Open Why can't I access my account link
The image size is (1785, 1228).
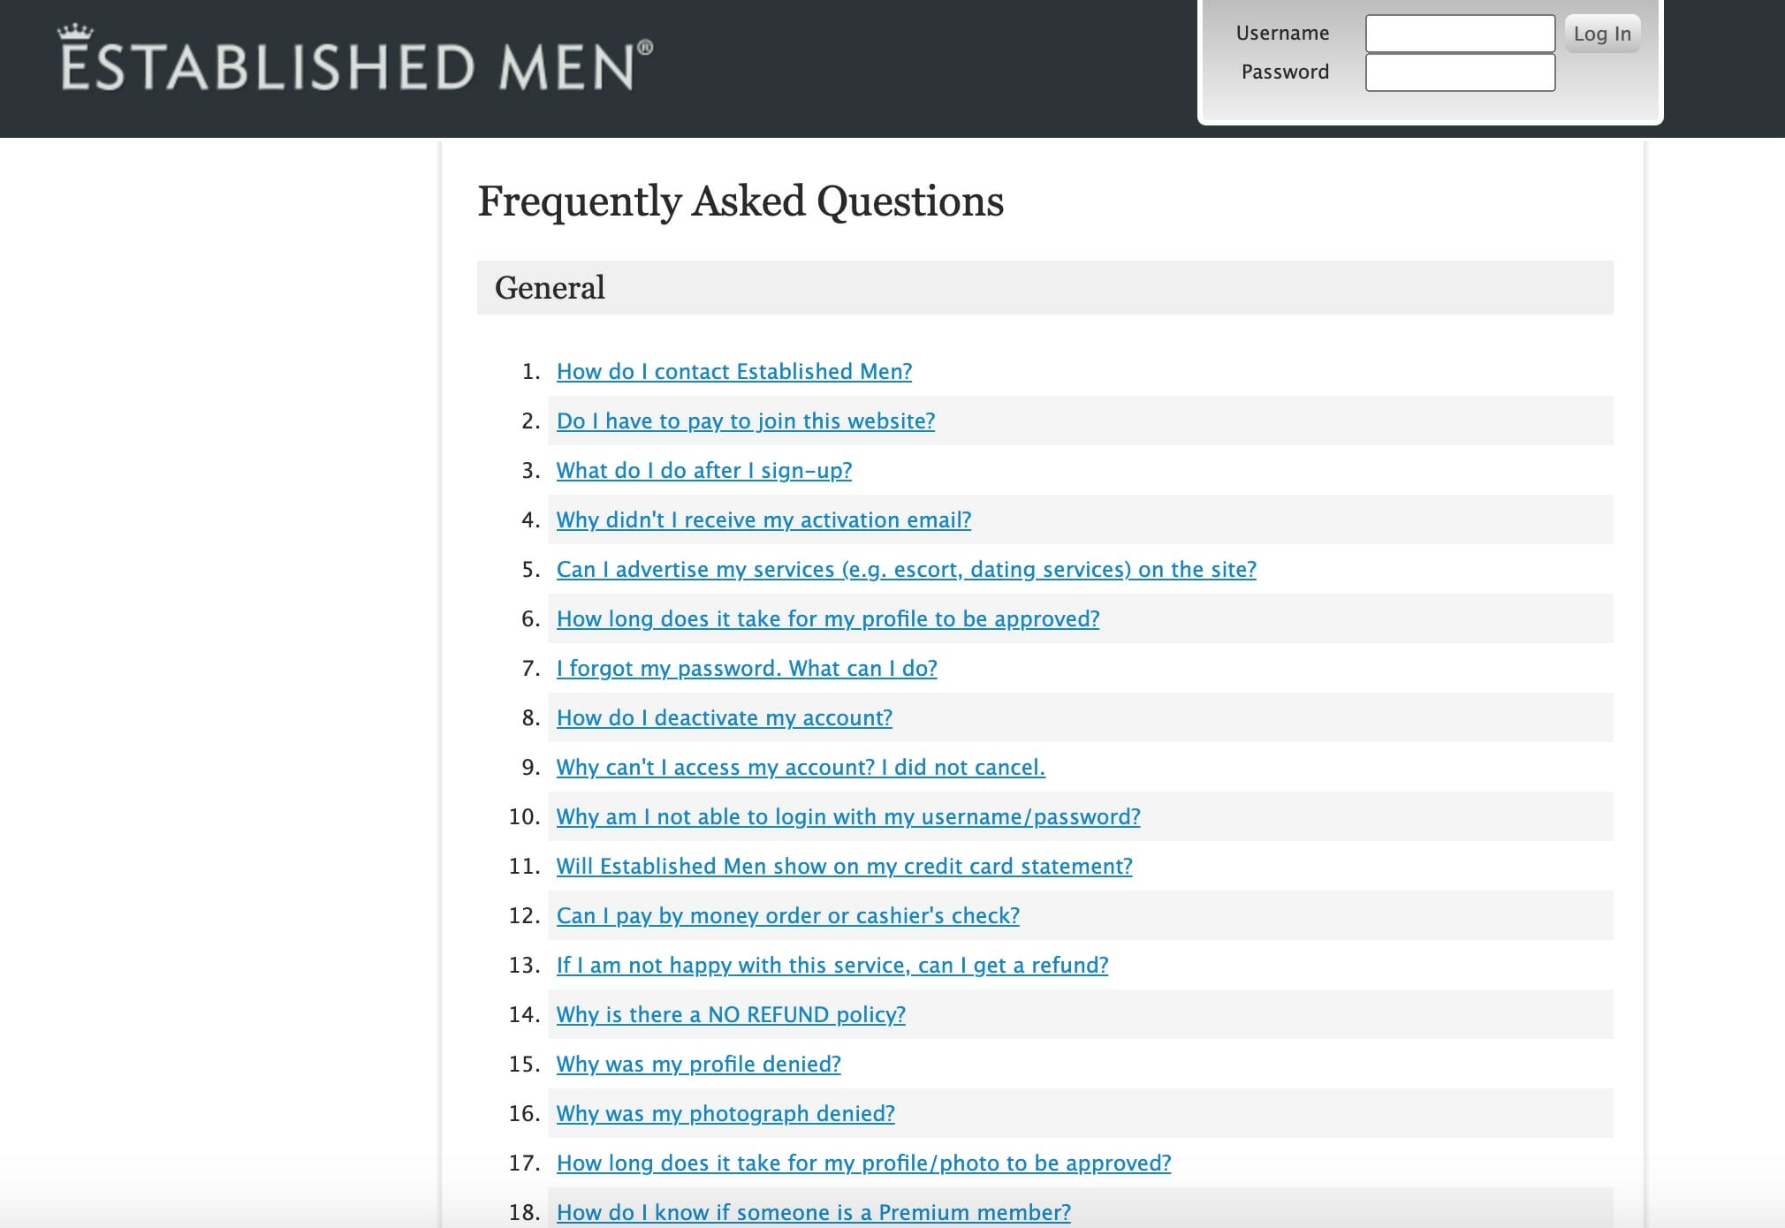[801, 767]
